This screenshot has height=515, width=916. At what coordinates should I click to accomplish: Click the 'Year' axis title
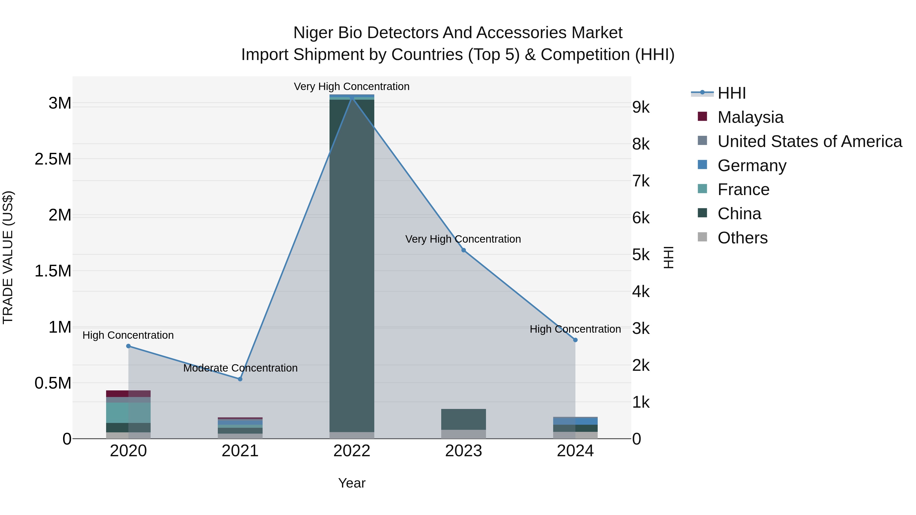(x=352, y=483)
